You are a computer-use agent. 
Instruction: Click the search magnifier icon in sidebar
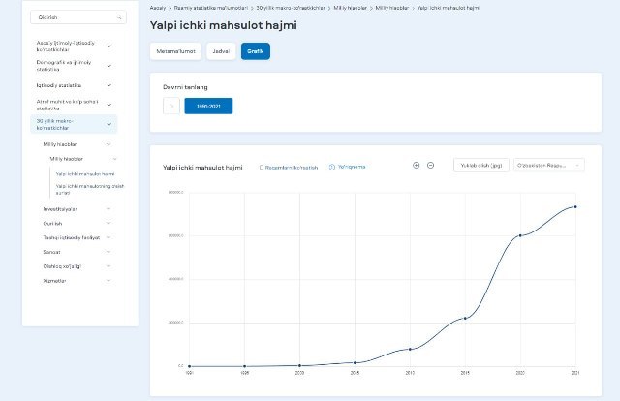pyautogui.click(x=118, y=17)
